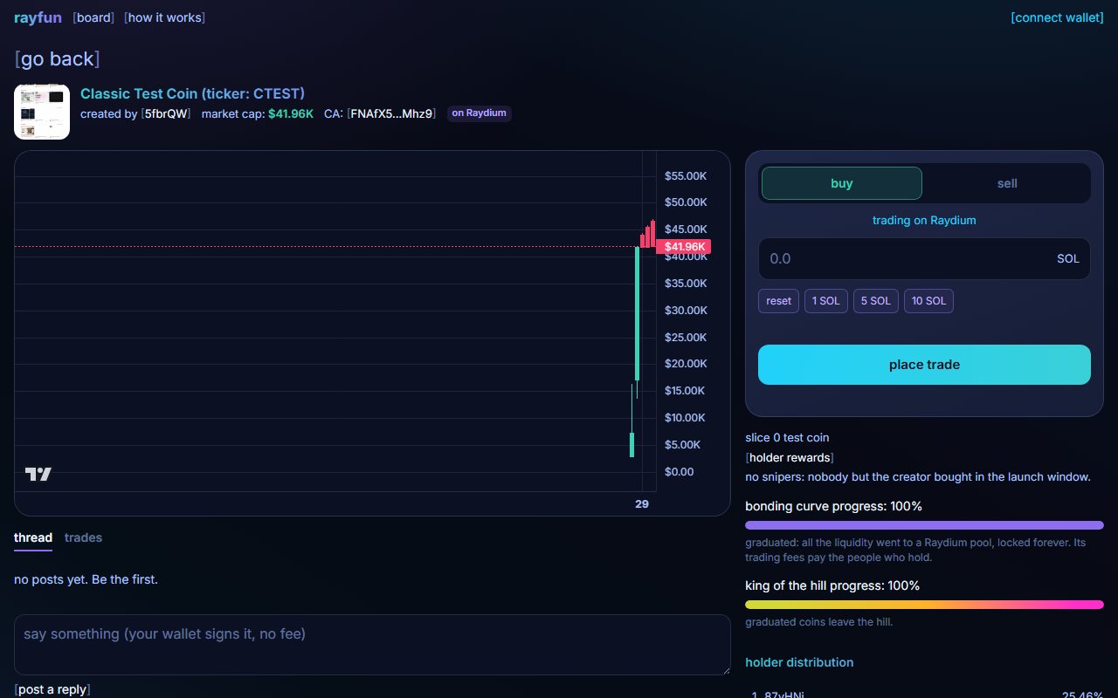Click the bonding curve progress bar
The image size is (1118, 698).
pos(924,525)
